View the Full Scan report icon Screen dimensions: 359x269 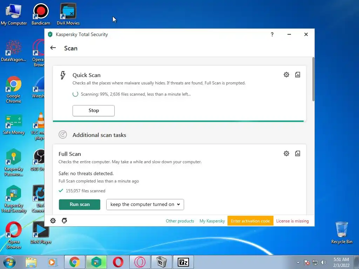point(297,153)
